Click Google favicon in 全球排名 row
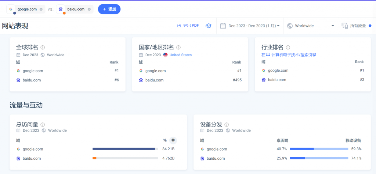This screenshot has height=174, width=376. coord(18,71)
